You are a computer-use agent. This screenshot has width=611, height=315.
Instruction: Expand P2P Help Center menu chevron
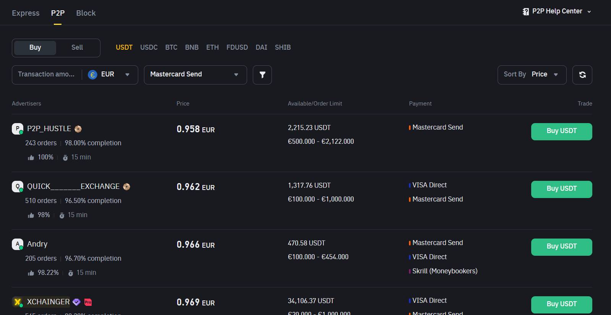pyautogui.click(x=589, y=12)
